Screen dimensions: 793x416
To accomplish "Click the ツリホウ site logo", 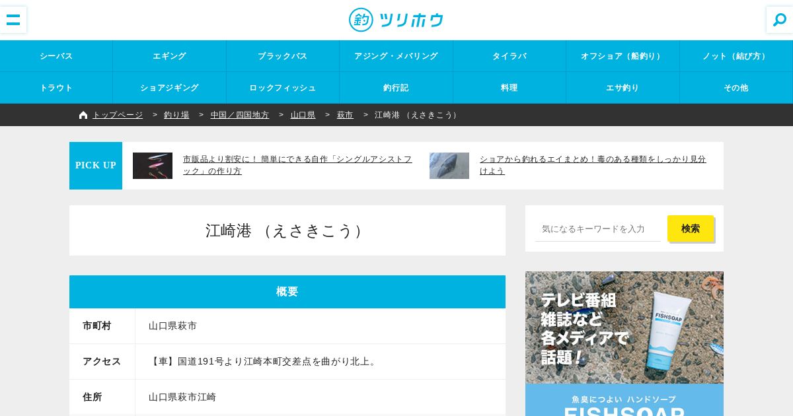I will click(397, 20).
